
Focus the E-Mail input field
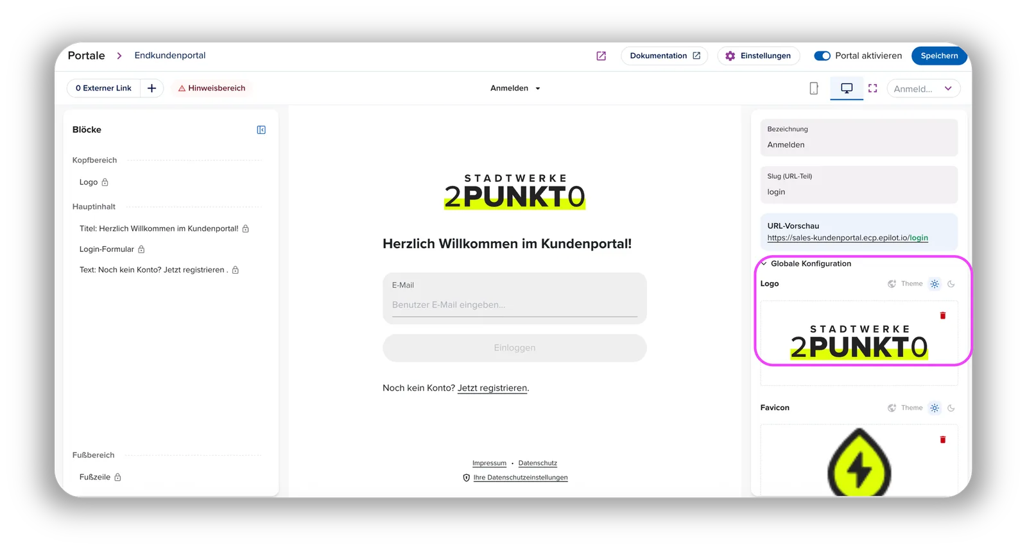[x=515, y=299]
